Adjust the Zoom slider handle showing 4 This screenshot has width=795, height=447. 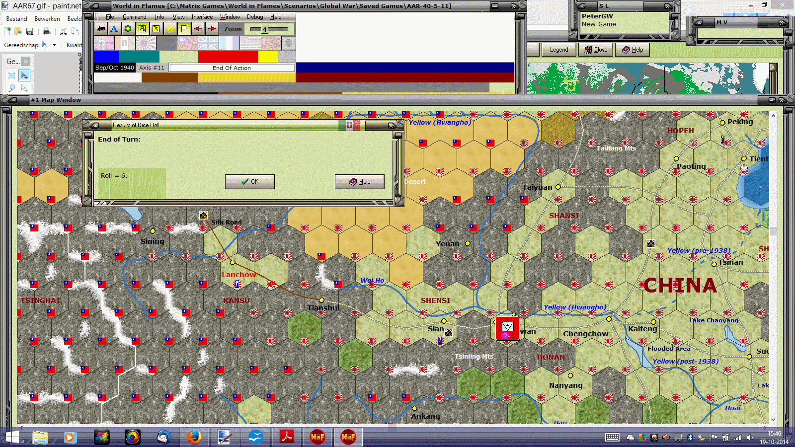pyautogui.click(x=264, y=29)
